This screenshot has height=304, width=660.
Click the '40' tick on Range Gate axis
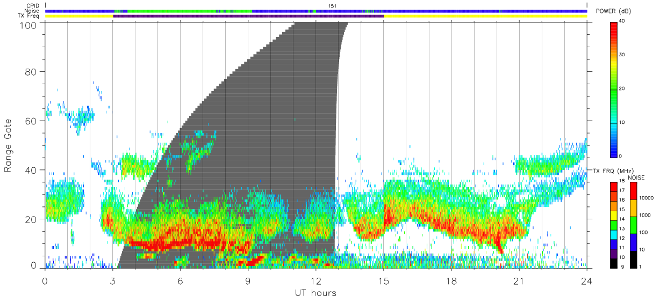[x=31, y=170]
